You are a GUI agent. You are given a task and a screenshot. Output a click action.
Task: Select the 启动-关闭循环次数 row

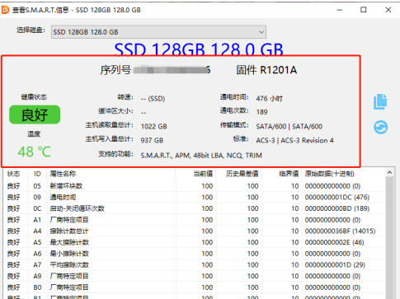click(x=194, y=208)
